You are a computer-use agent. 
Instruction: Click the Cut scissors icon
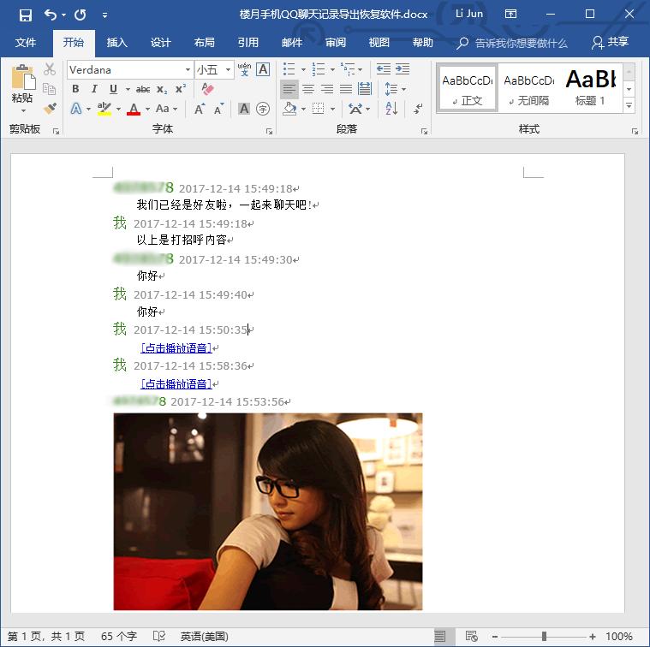pos(50,69)
